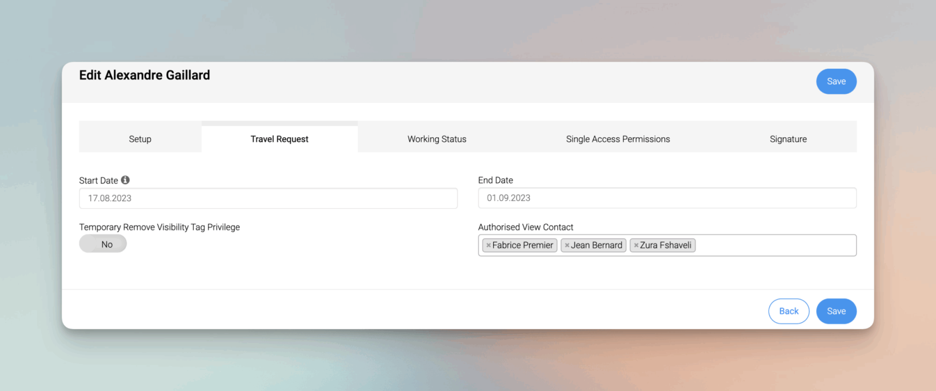Switch to the Working Status tab
The image size is (936, 391).
pos(437,139)
